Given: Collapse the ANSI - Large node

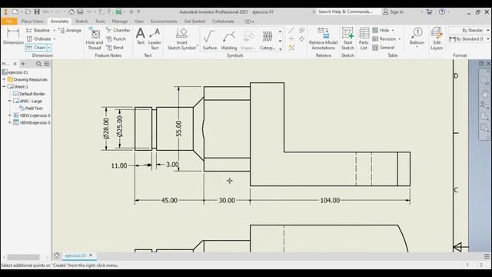Looking at the screenshot, I should pyautogui.click(x=10, y=101).
